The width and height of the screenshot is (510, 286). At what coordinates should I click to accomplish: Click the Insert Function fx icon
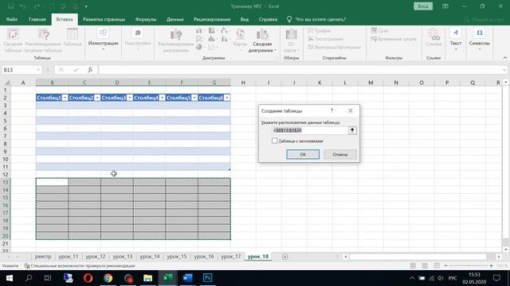coord(90,70)
